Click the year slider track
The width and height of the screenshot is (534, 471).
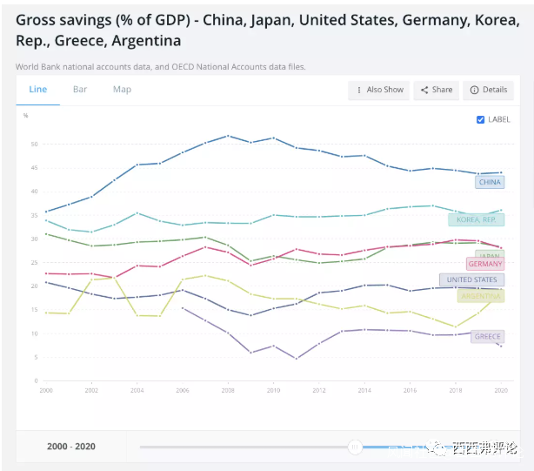[244, 447]
